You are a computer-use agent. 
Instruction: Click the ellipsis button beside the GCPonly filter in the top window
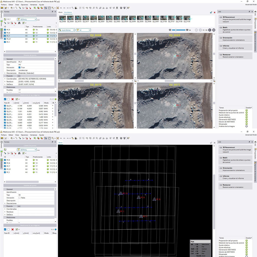point(38,20)
